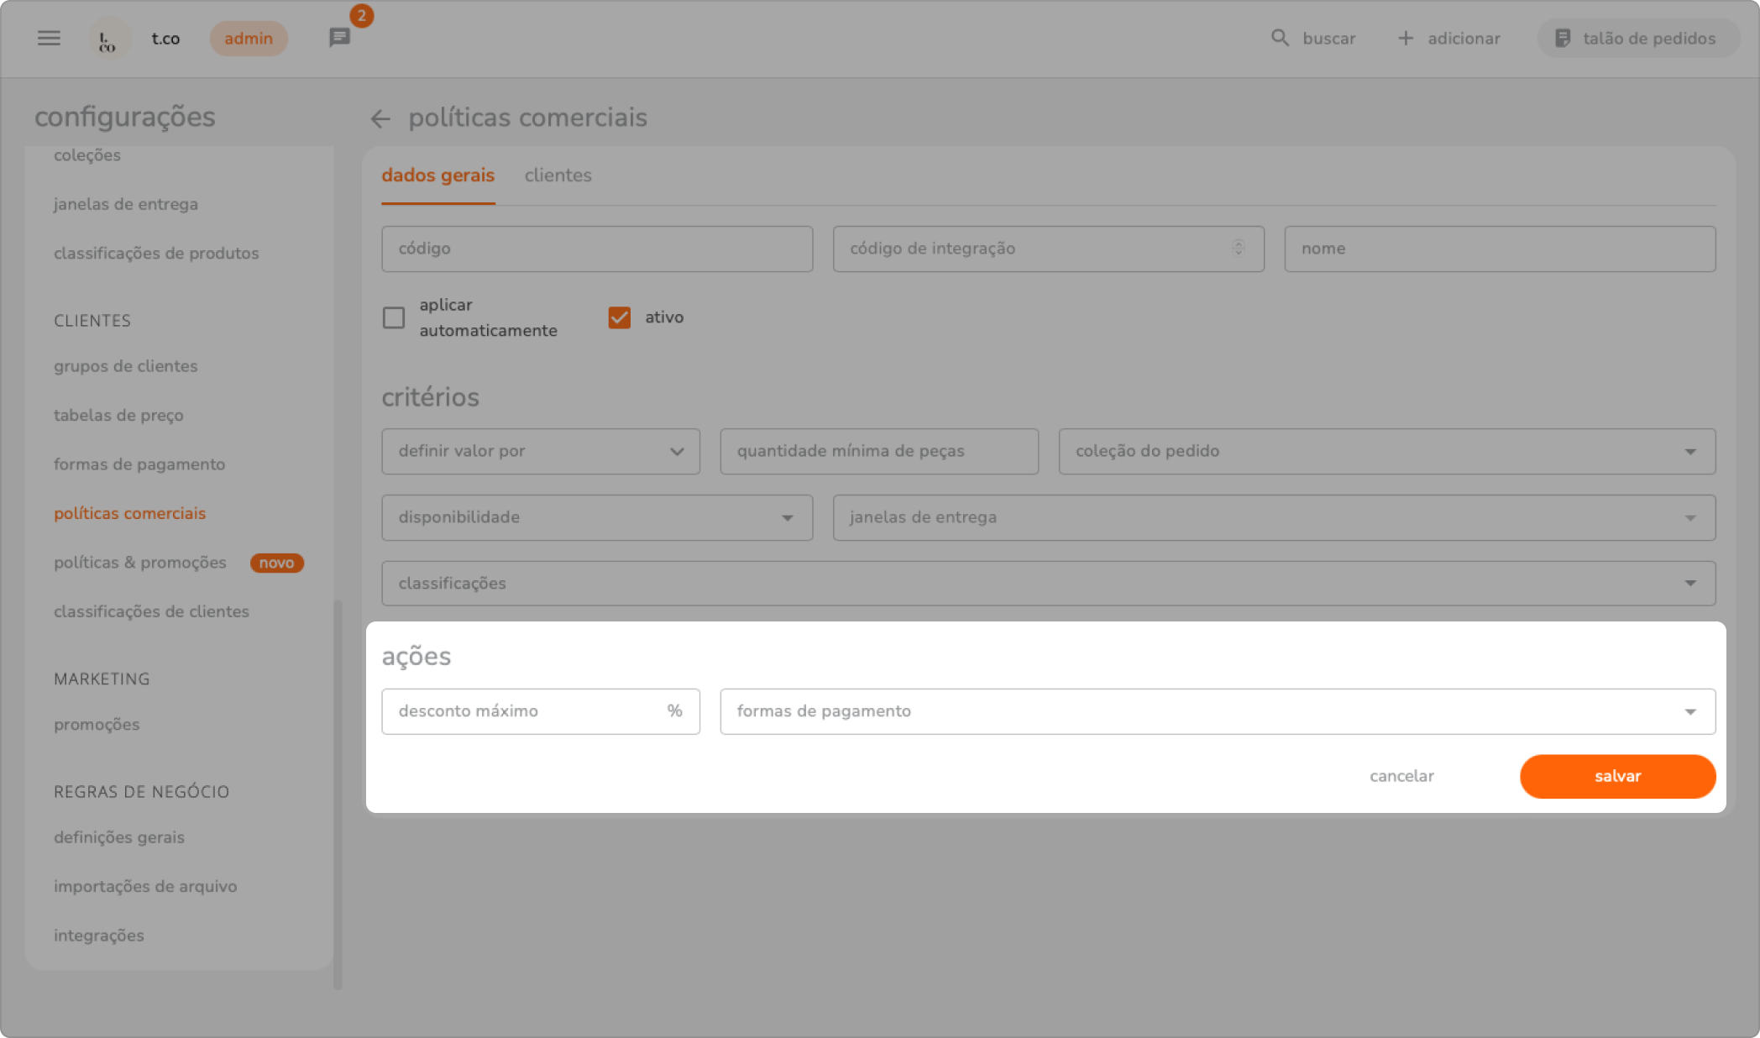
Task: Uncheck the ativo checkbox
Action: [620, 317]
